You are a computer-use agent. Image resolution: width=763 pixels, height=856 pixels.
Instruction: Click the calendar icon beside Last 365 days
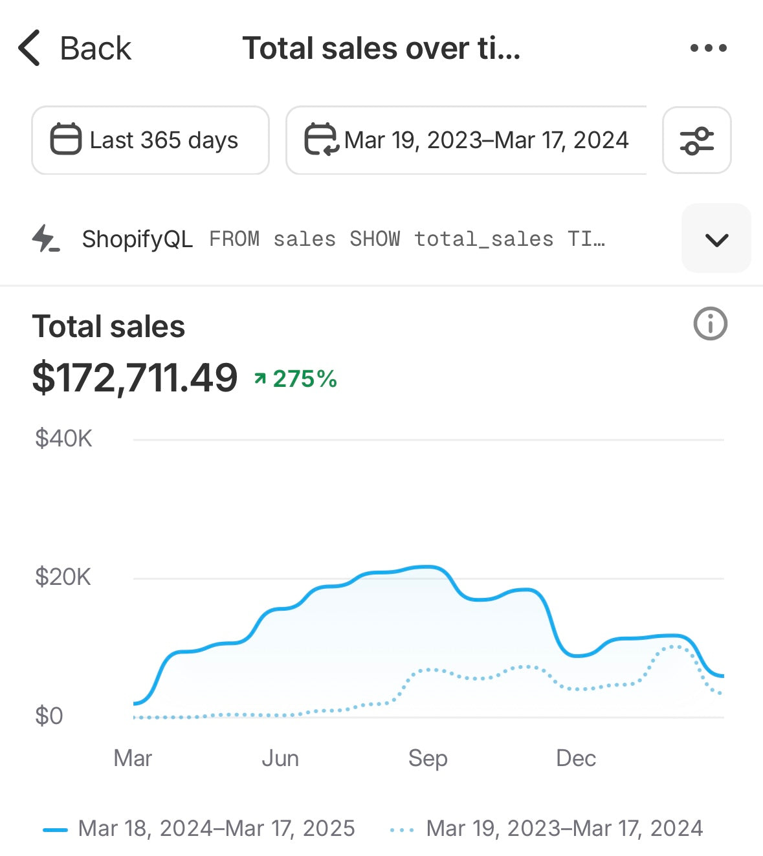pyautogui.click(x=65, y=140)
